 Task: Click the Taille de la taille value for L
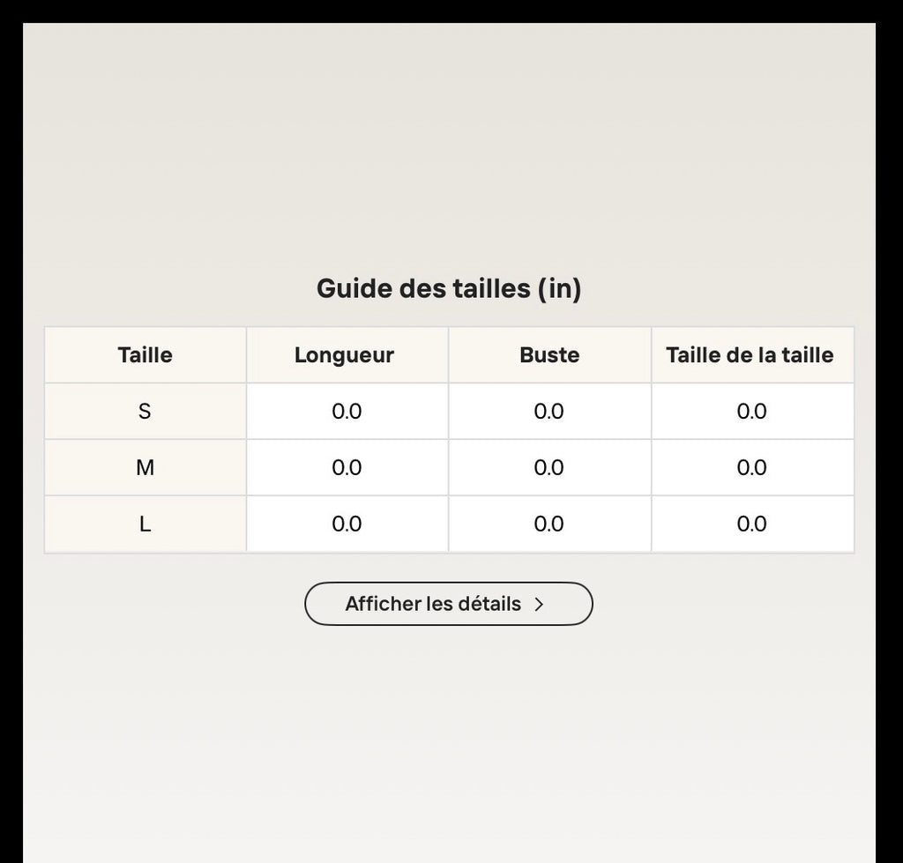click(x=753, y=524)
